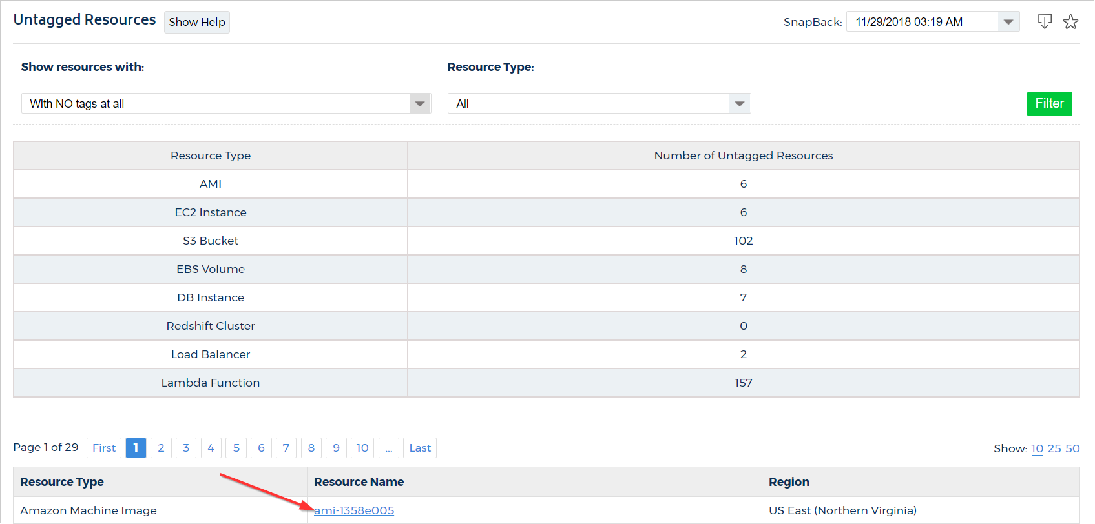Image resolution: width=1095 pixels, height=524 pixels.
Task: Go to page 6
Action: [261, 448]
